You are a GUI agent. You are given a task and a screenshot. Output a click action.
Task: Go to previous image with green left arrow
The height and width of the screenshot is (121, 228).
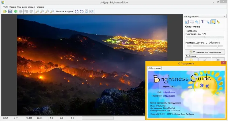coord(16,11)
